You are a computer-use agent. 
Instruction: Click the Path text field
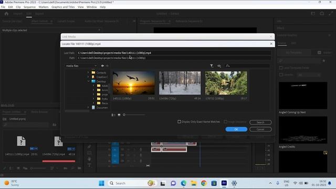[x=174, y=58]
